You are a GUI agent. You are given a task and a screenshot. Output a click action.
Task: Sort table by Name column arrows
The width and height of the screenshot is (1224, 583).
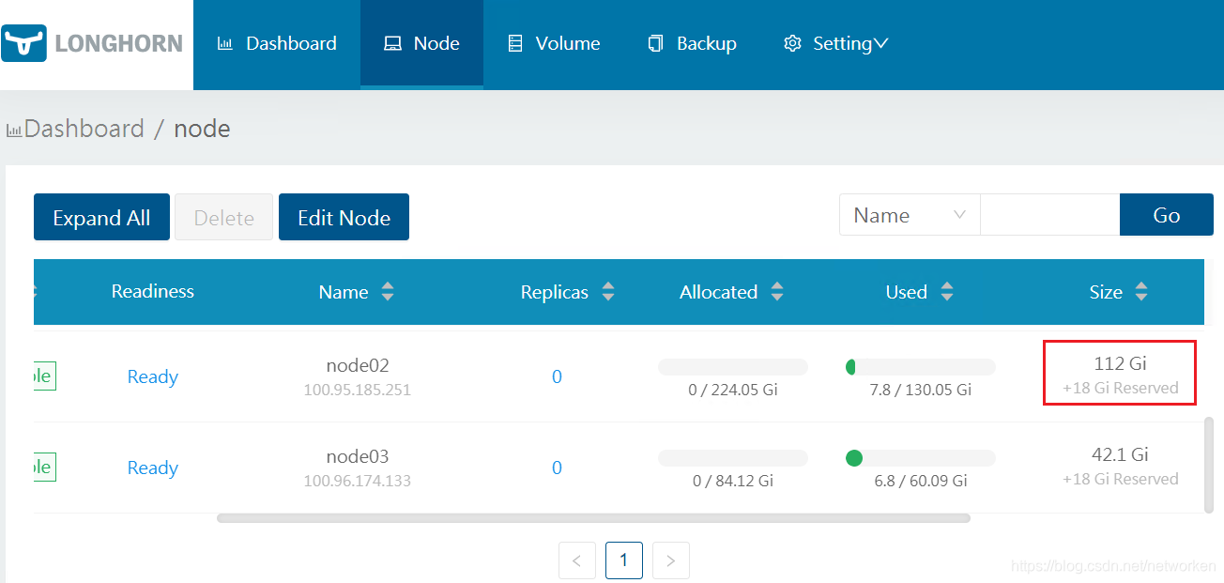(x=388, y=292)
